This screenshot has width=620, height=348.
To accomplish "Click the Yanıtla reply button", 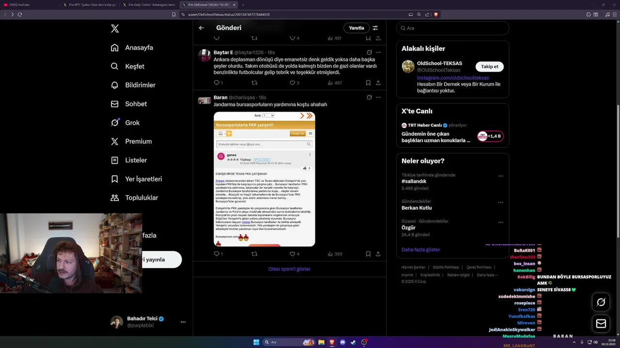I will pos(356,28).
